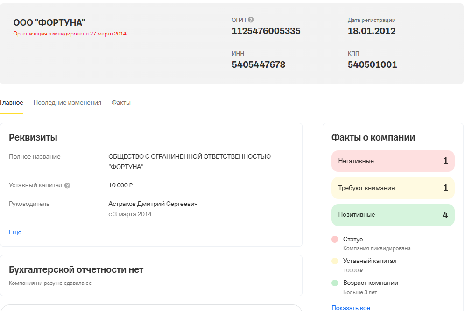This screenshot has width=465, height=311.
Task: Click the ОГРН number 1125476005335
Action: click(266, 31)
